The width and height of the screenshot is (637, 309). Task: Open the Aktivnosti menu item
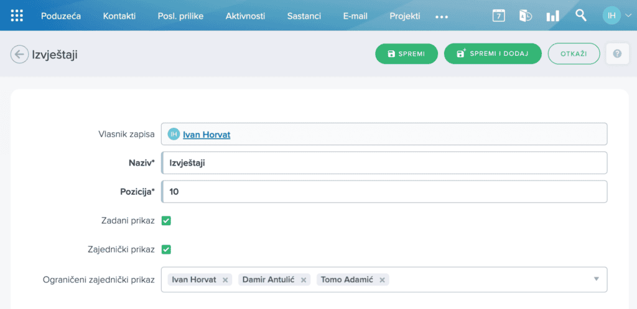point(245,16)
